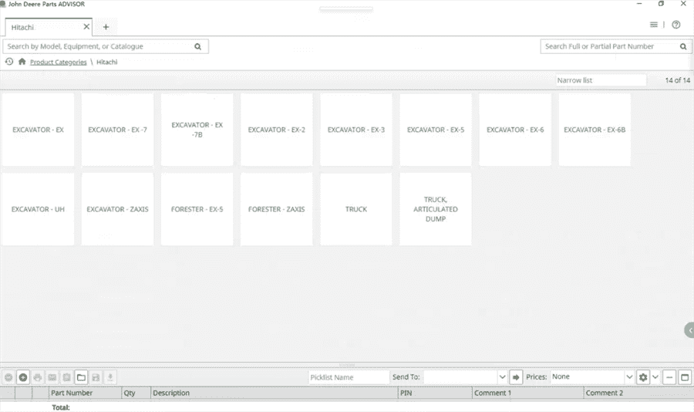Open the hamburger menu icon
Image resolution: width=694 pixels, height=412 pixels.
(x=654, y=25)
